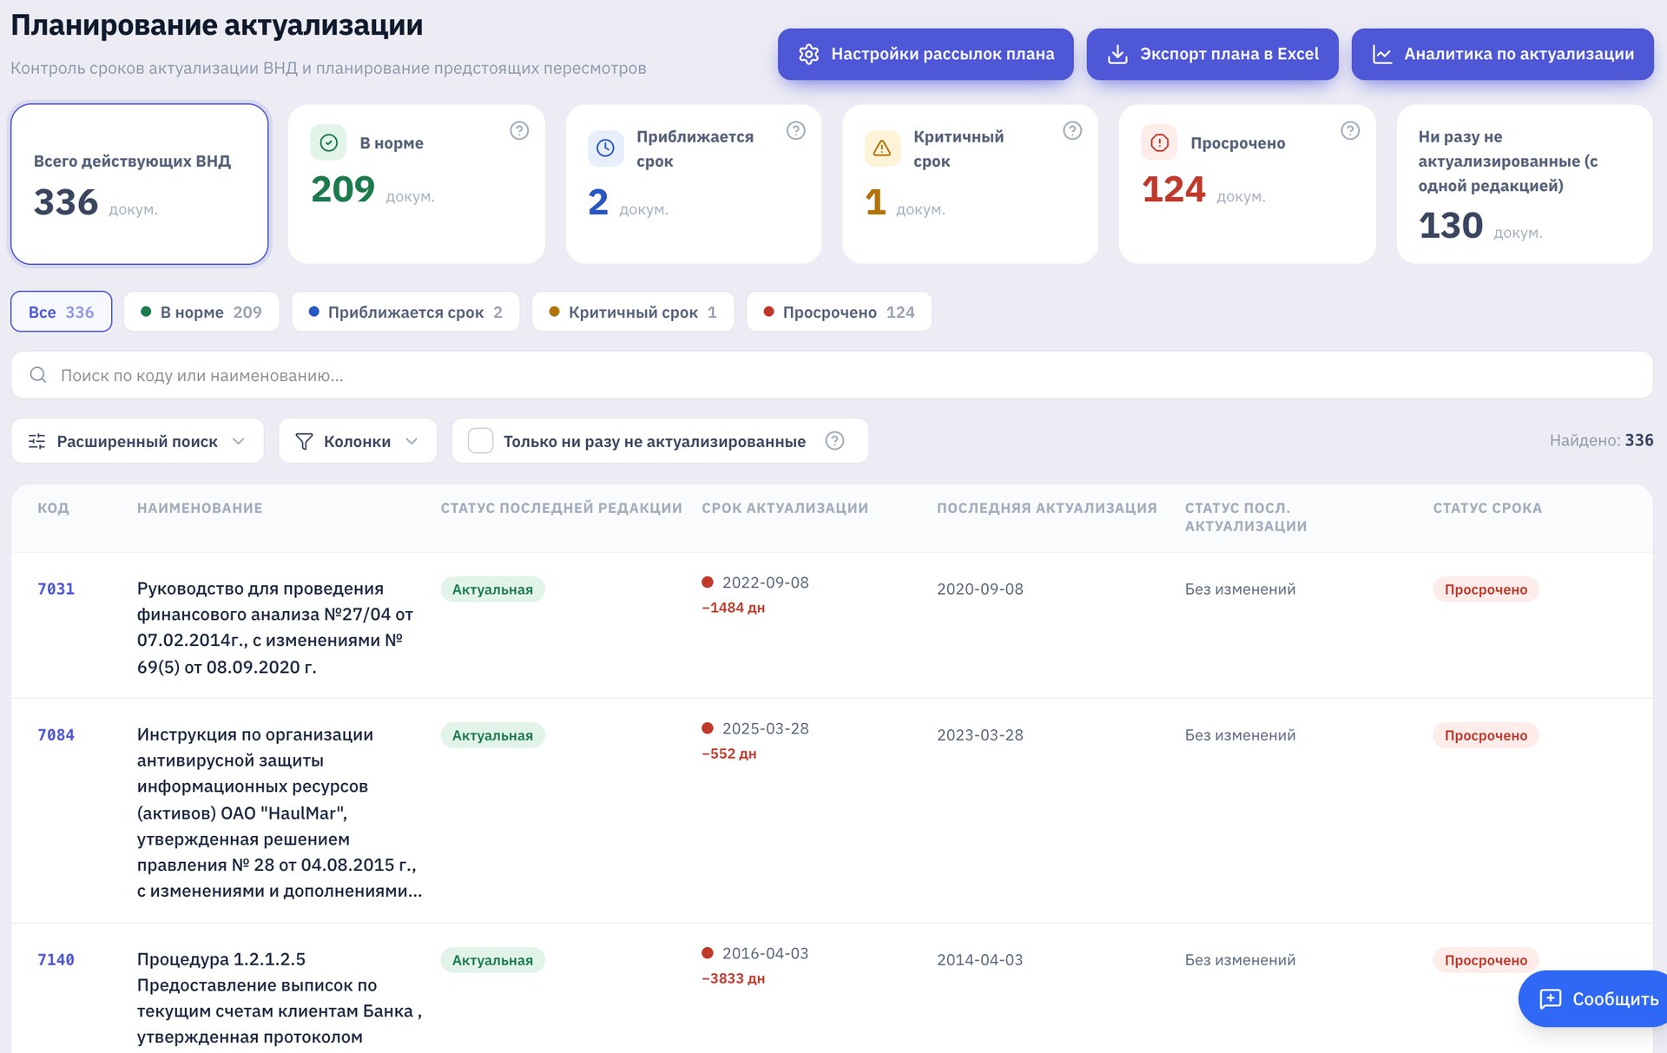The width and height of the screenshot is (1667, 1053).
Task: Click the magnifier icon in the search field
Action: pyautogui.click(x=38, y=375)
